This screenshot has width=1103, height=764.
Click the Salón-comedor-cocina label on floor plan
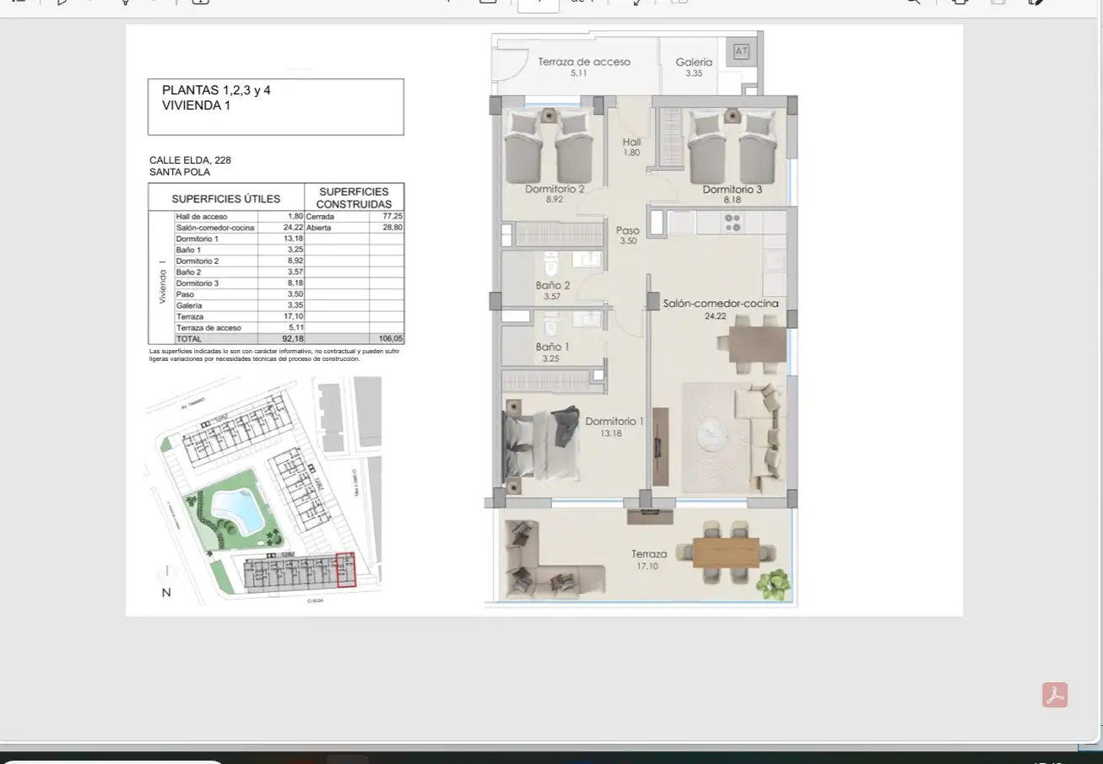[x=720, y=304]
